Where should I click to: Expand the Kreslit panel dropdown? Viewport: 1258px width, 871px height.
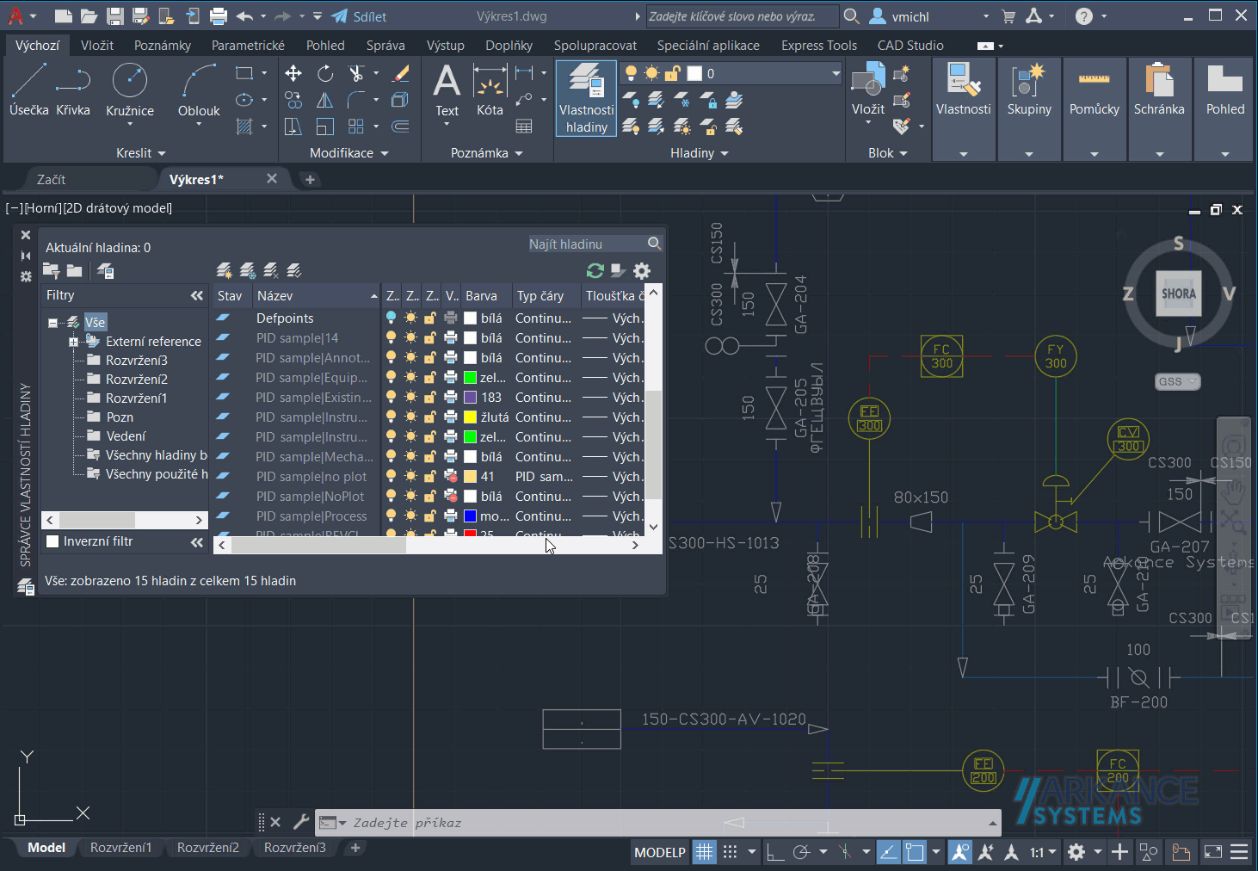(141, 153)
